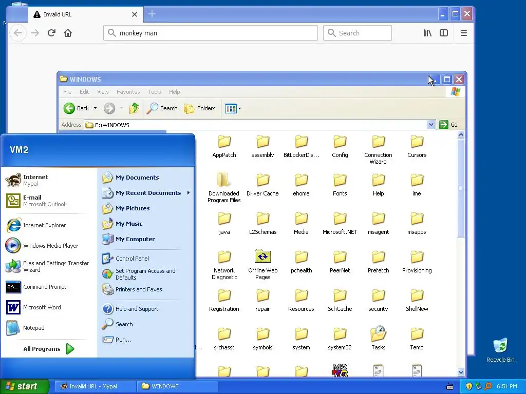Open the Offline Web Pages folder
The image size is (526, 394).
[262, 264]
